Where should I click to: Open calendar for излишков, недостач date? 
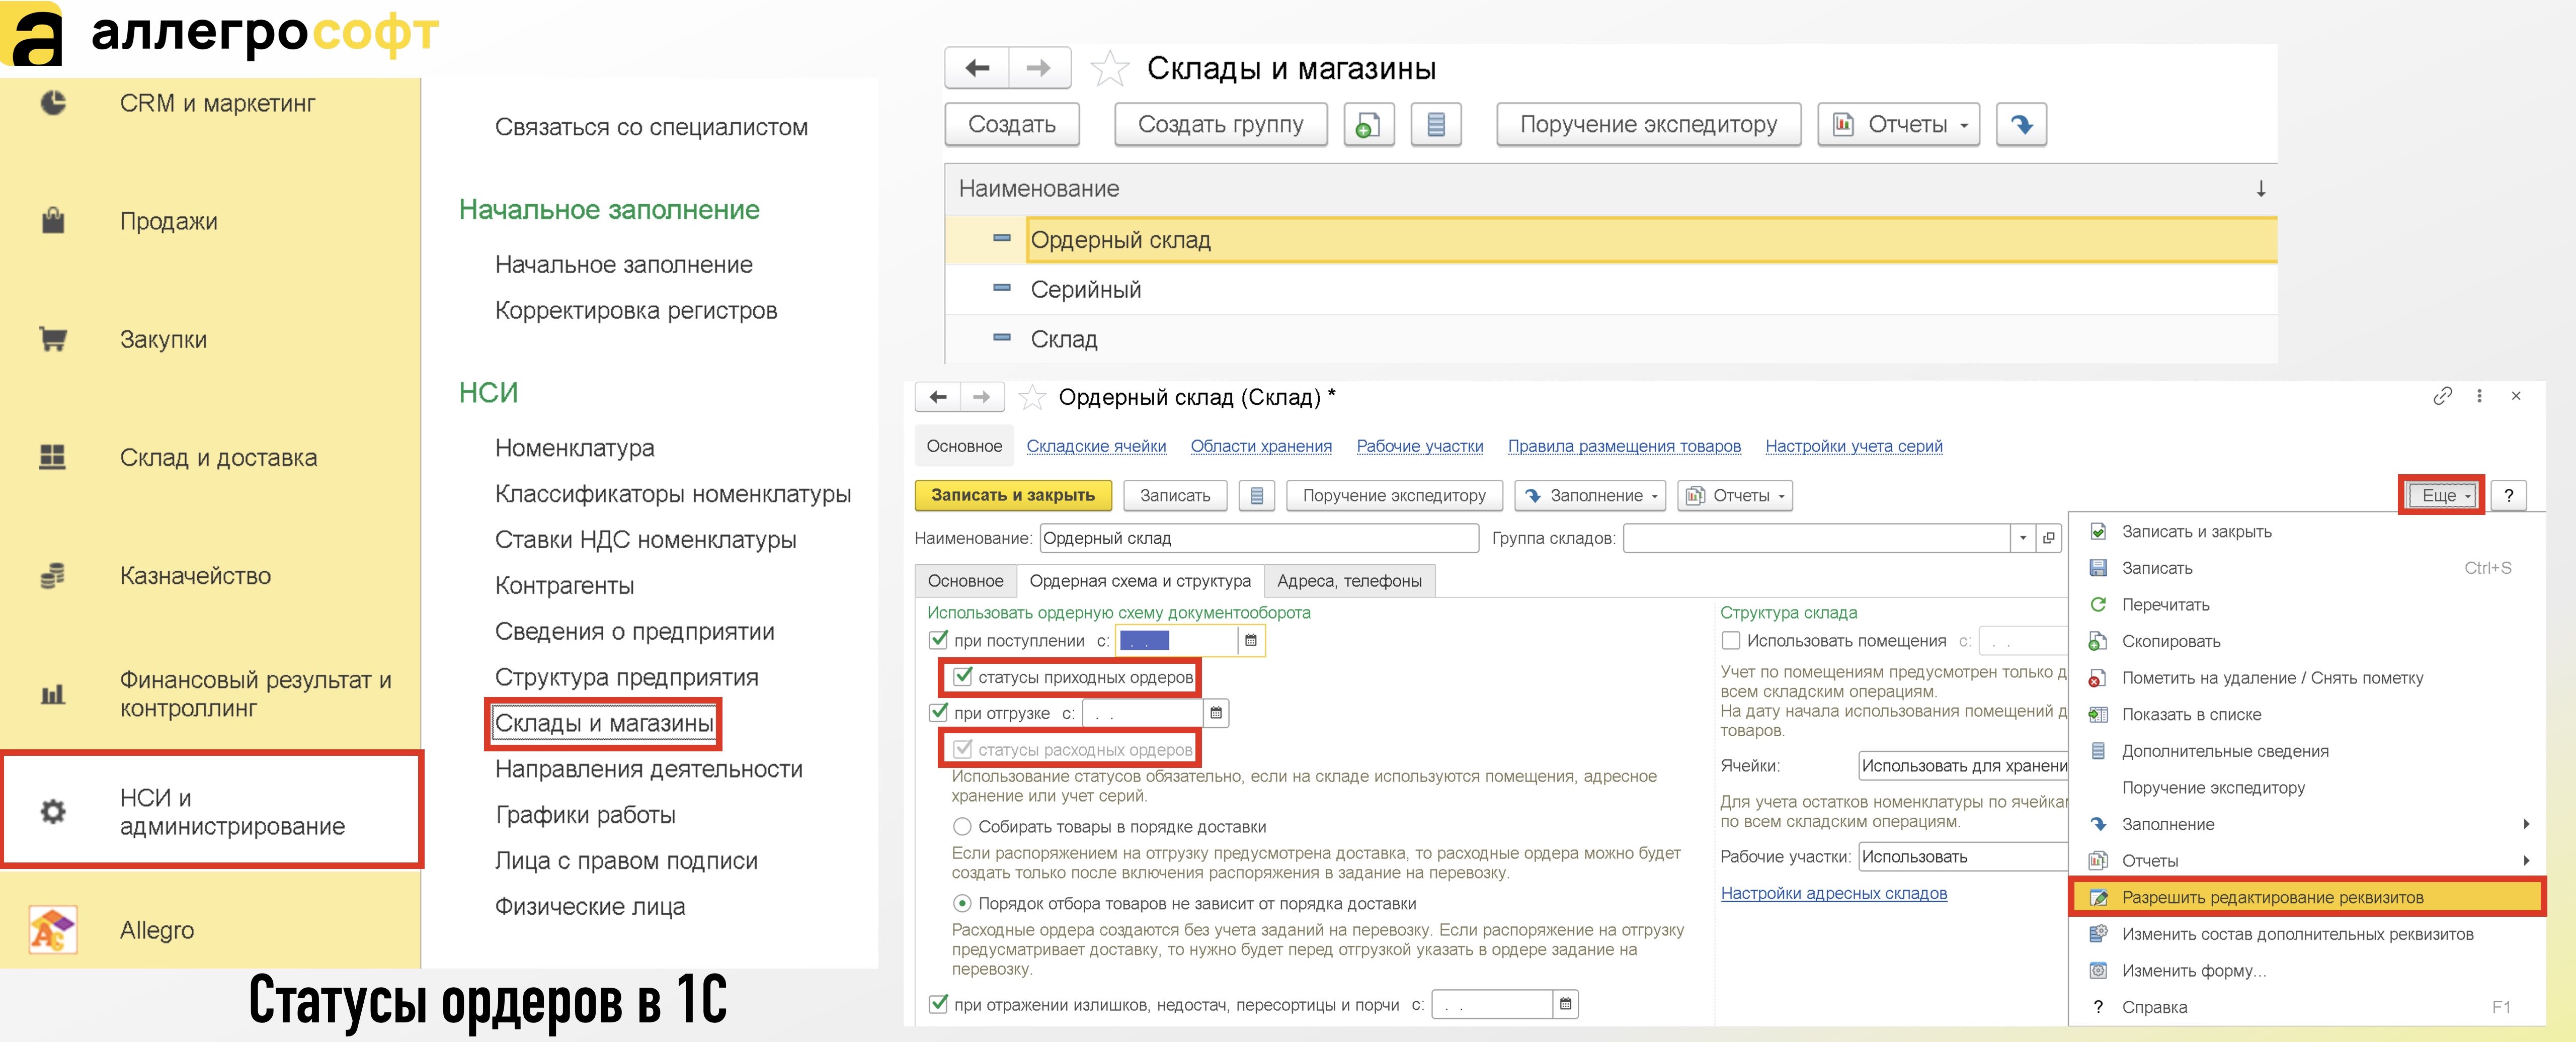[1565, 1004]
